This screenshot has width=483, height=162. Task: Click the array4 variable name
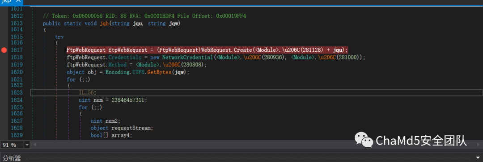click(120, 135)
